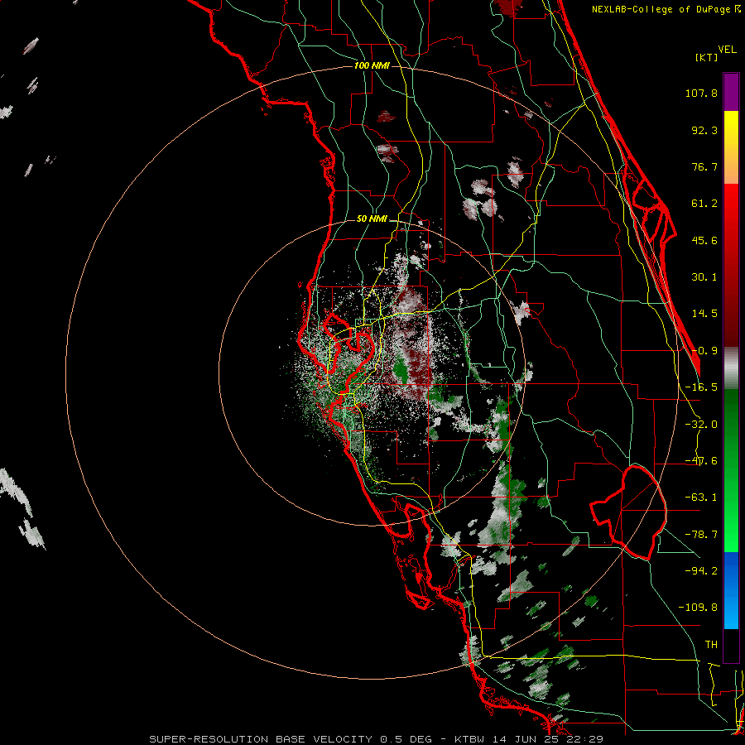Image resolution: width=745 pixels, height=745 pixels.
Task: Click the -109.8 velocity scale value
Action: pos(698,608)
